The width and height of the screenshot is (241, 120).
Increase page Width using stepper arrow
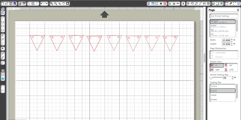(232, 39)
